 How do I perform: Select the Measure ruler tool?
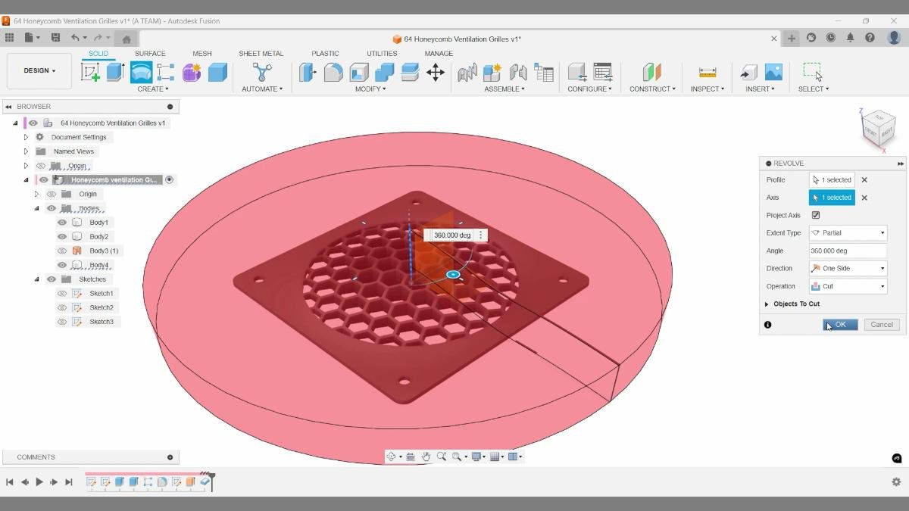708,72
